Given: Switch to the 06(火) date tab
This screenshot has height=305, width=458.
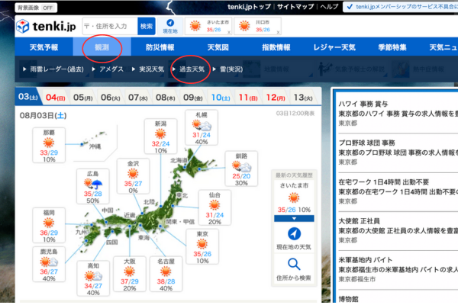Looking at the screenshot, I should point(111,97).
